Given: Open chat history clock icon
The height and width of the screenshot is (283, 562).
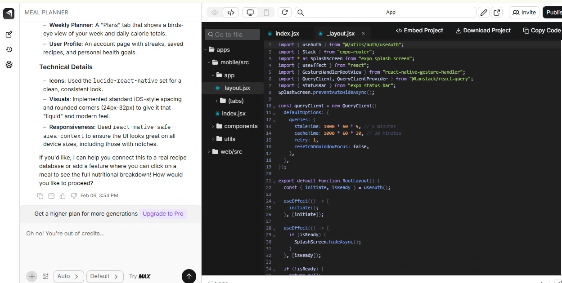Looking at the screenshot, I should pyautogui.click(x=9, y=49).
